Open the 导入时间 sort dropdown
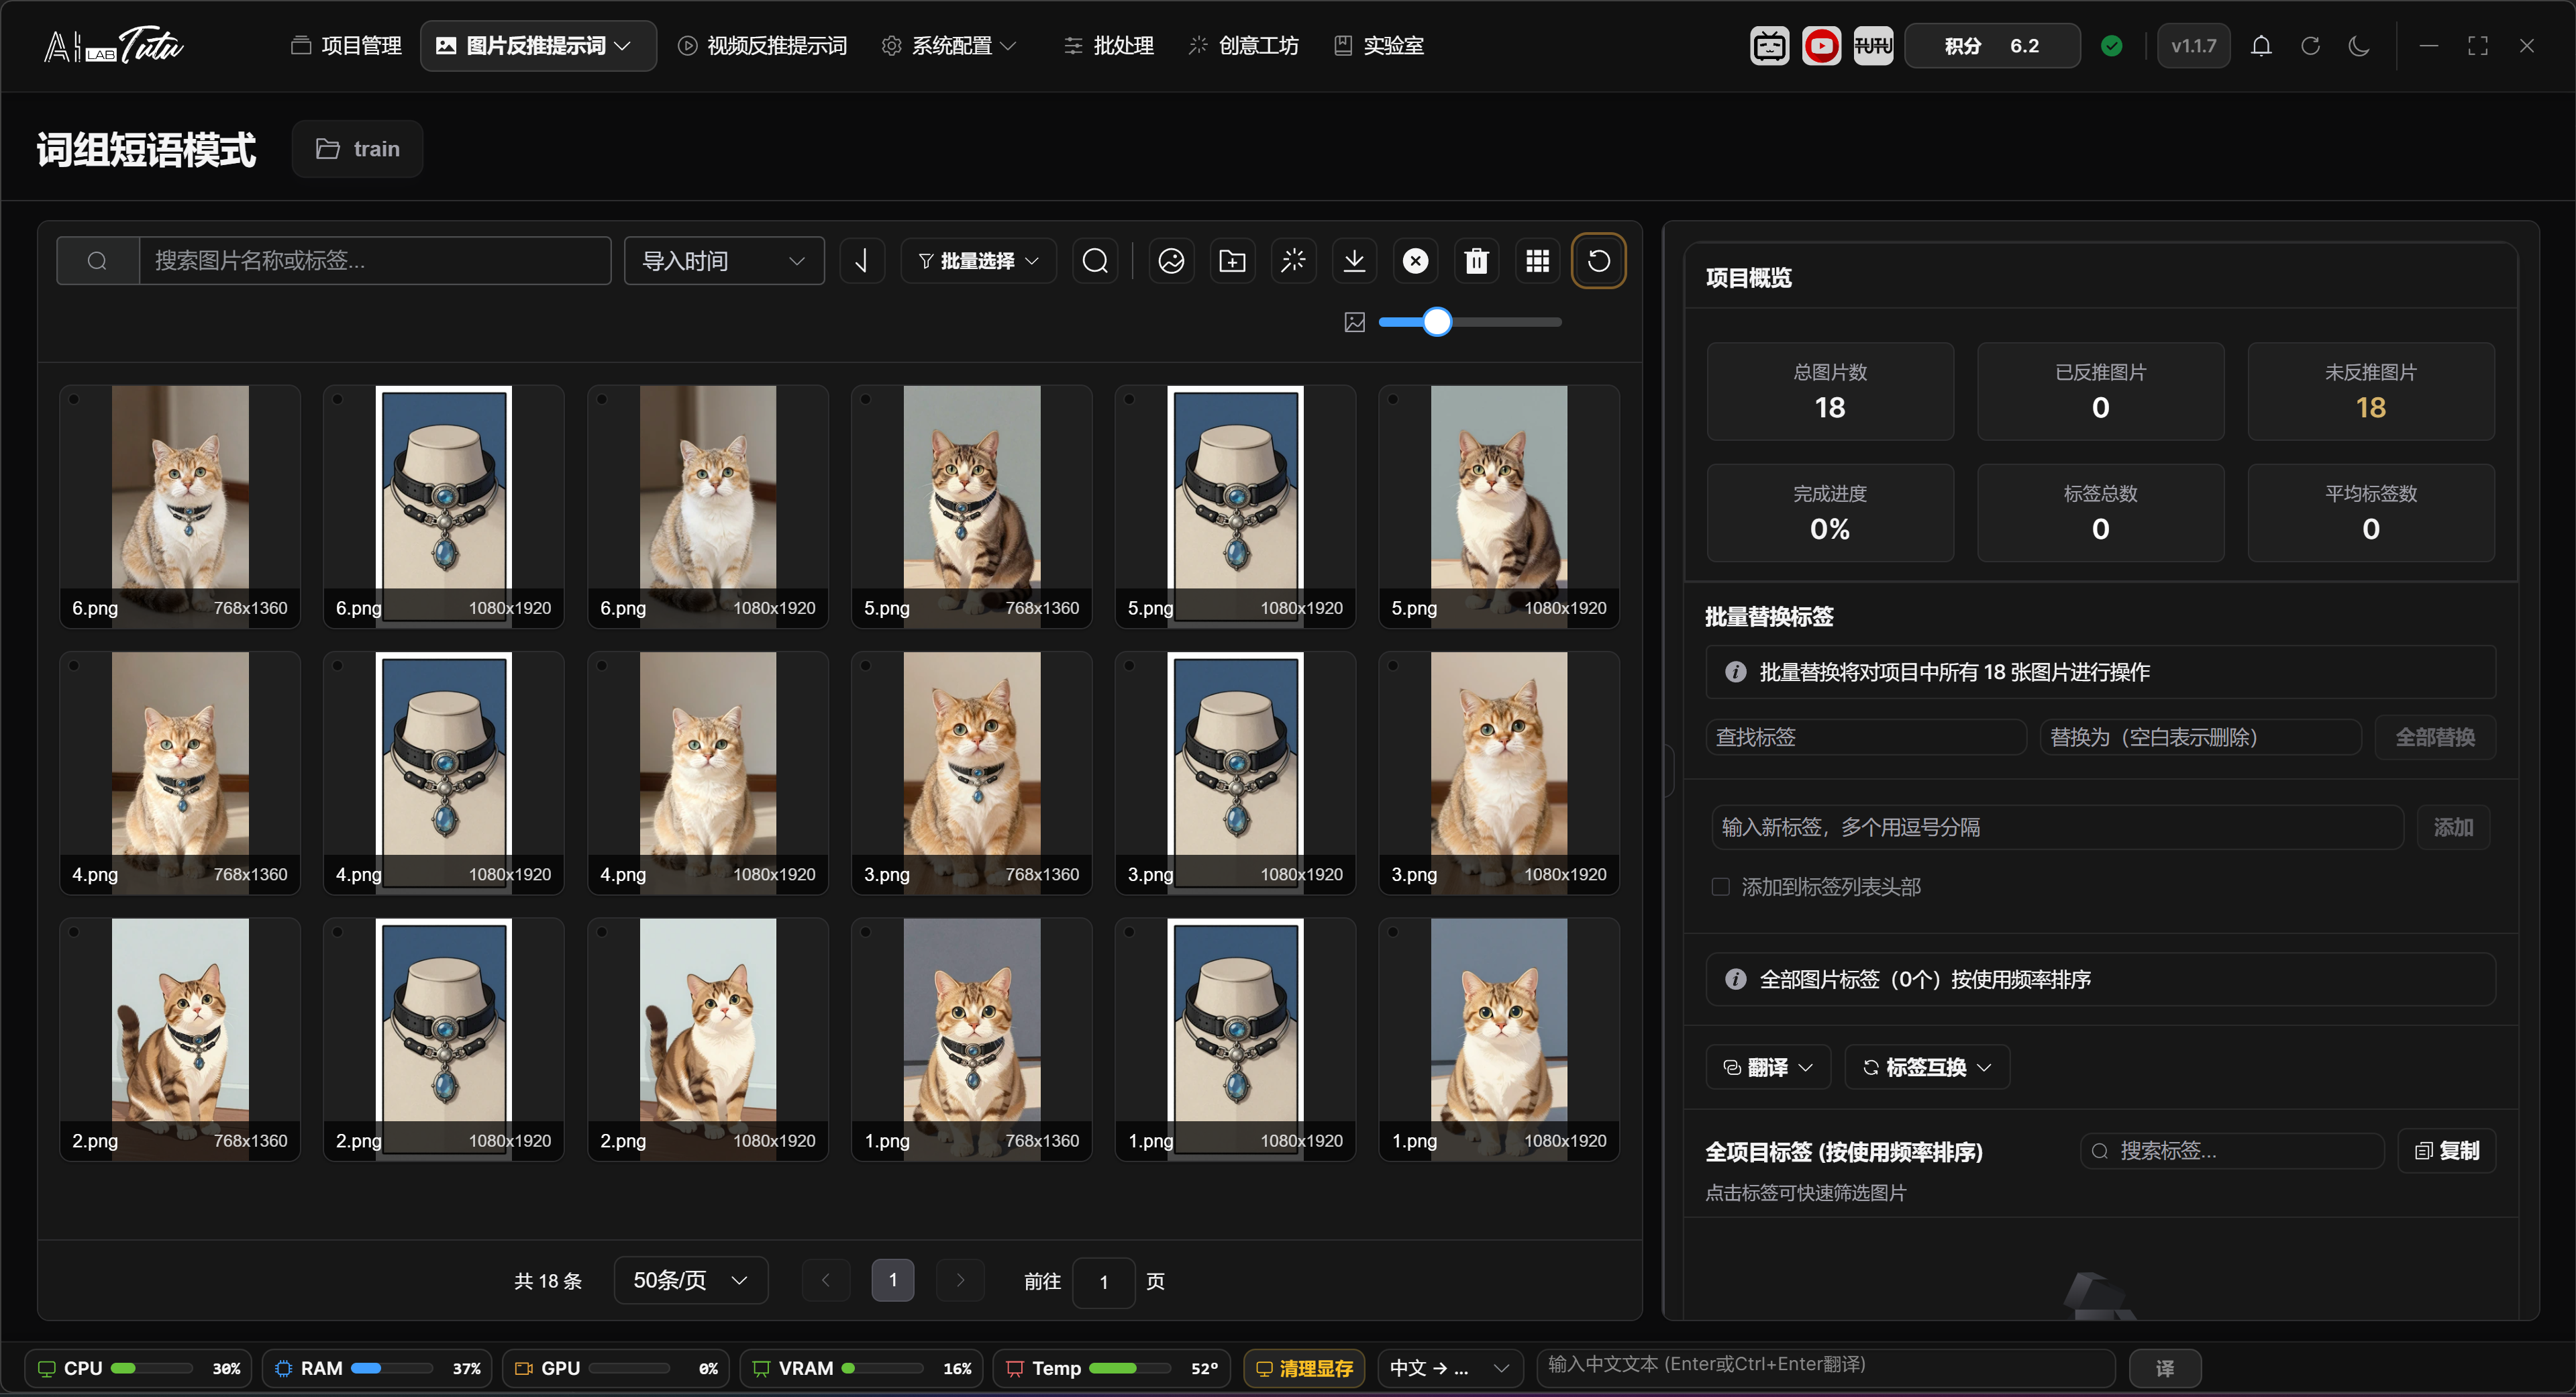 [724, 261]
